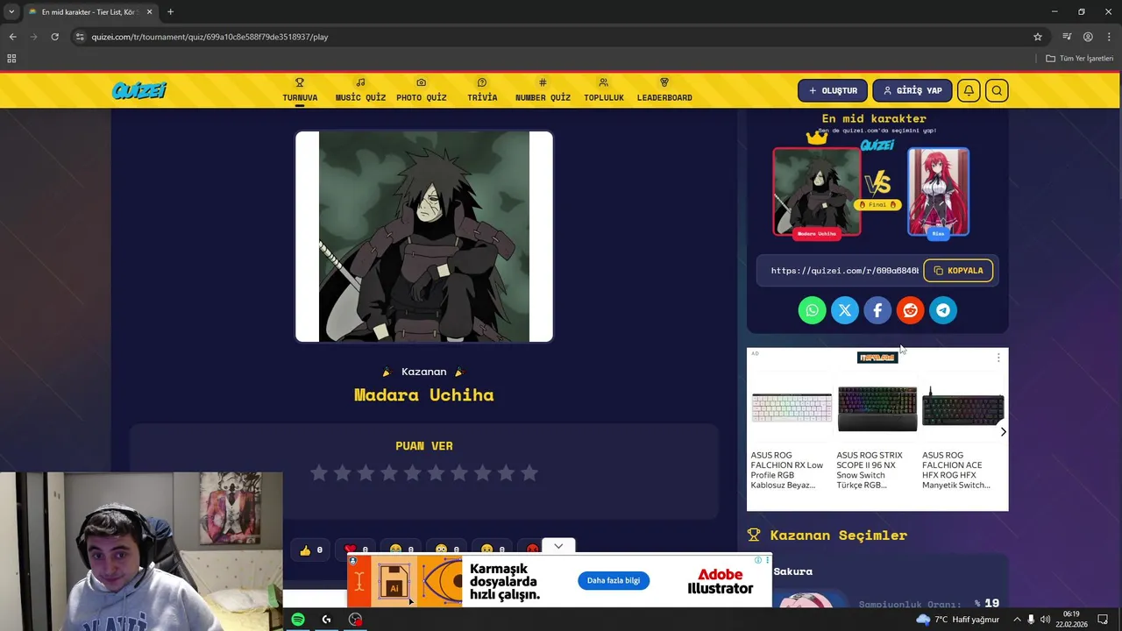Click the microphone icon in system tray
This screenshot has width=1122, height=631.
[1031, 620]
